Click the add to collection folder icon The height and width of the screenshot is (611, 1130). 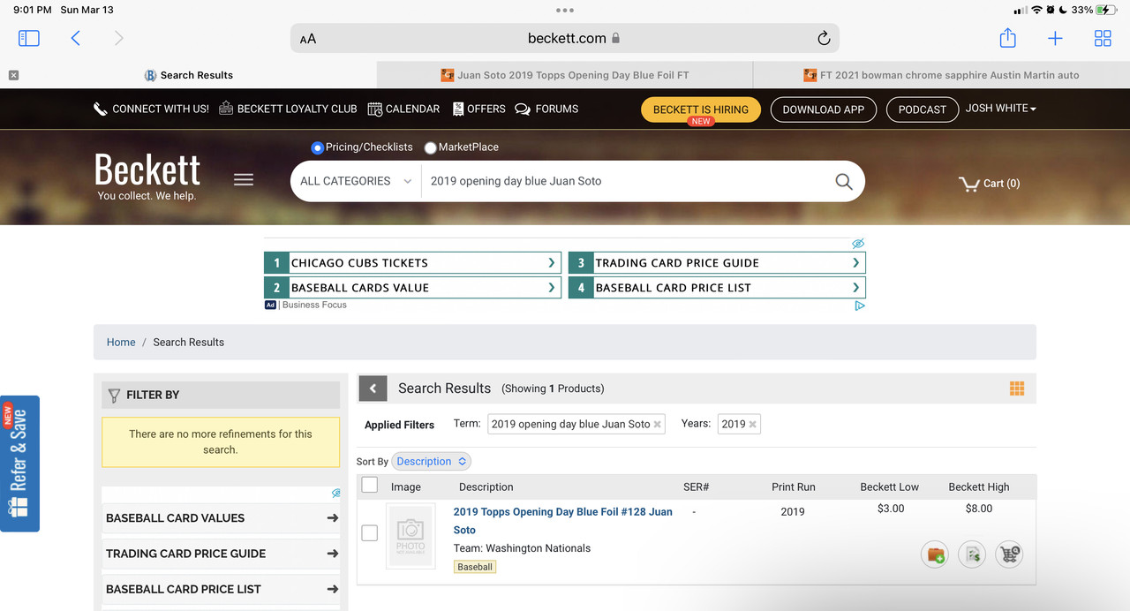click(x=934, y=554)
